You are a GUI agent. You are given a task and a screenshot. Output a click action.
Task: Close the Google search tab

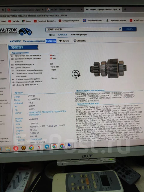81,10
